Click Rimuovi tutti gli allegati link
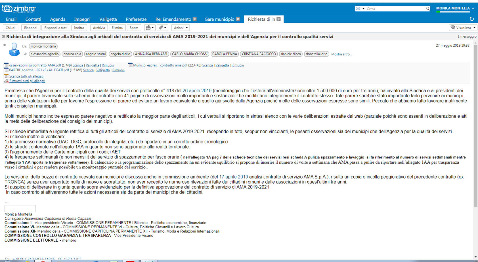478x262 pixels. tap(27, 81)
